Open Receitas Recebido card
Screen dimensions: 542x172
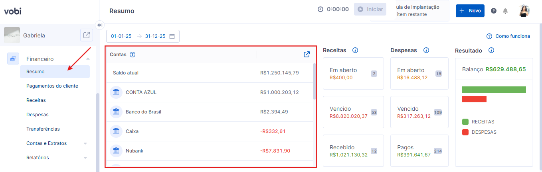coord(353,150)
